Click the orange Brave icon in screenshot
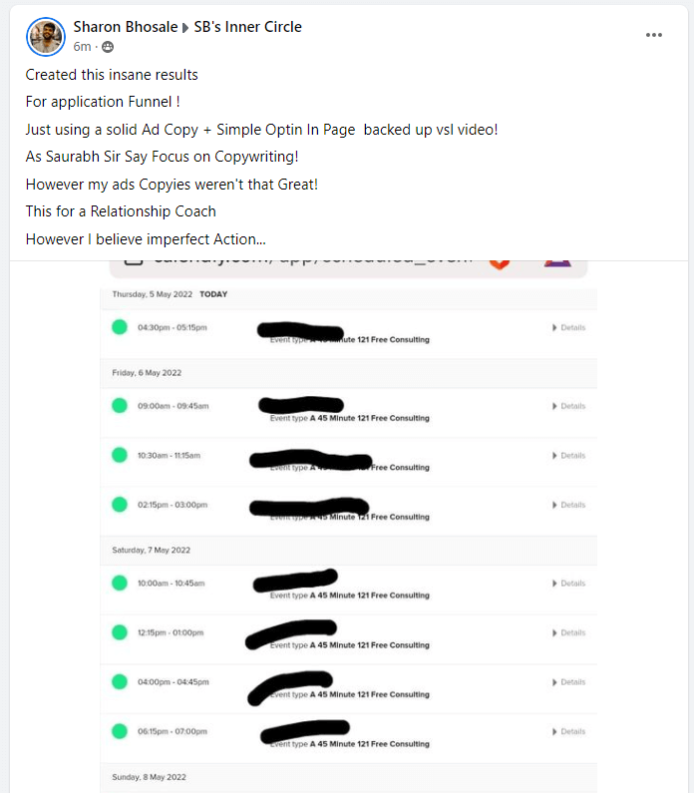694x793 pixels. 500,263
